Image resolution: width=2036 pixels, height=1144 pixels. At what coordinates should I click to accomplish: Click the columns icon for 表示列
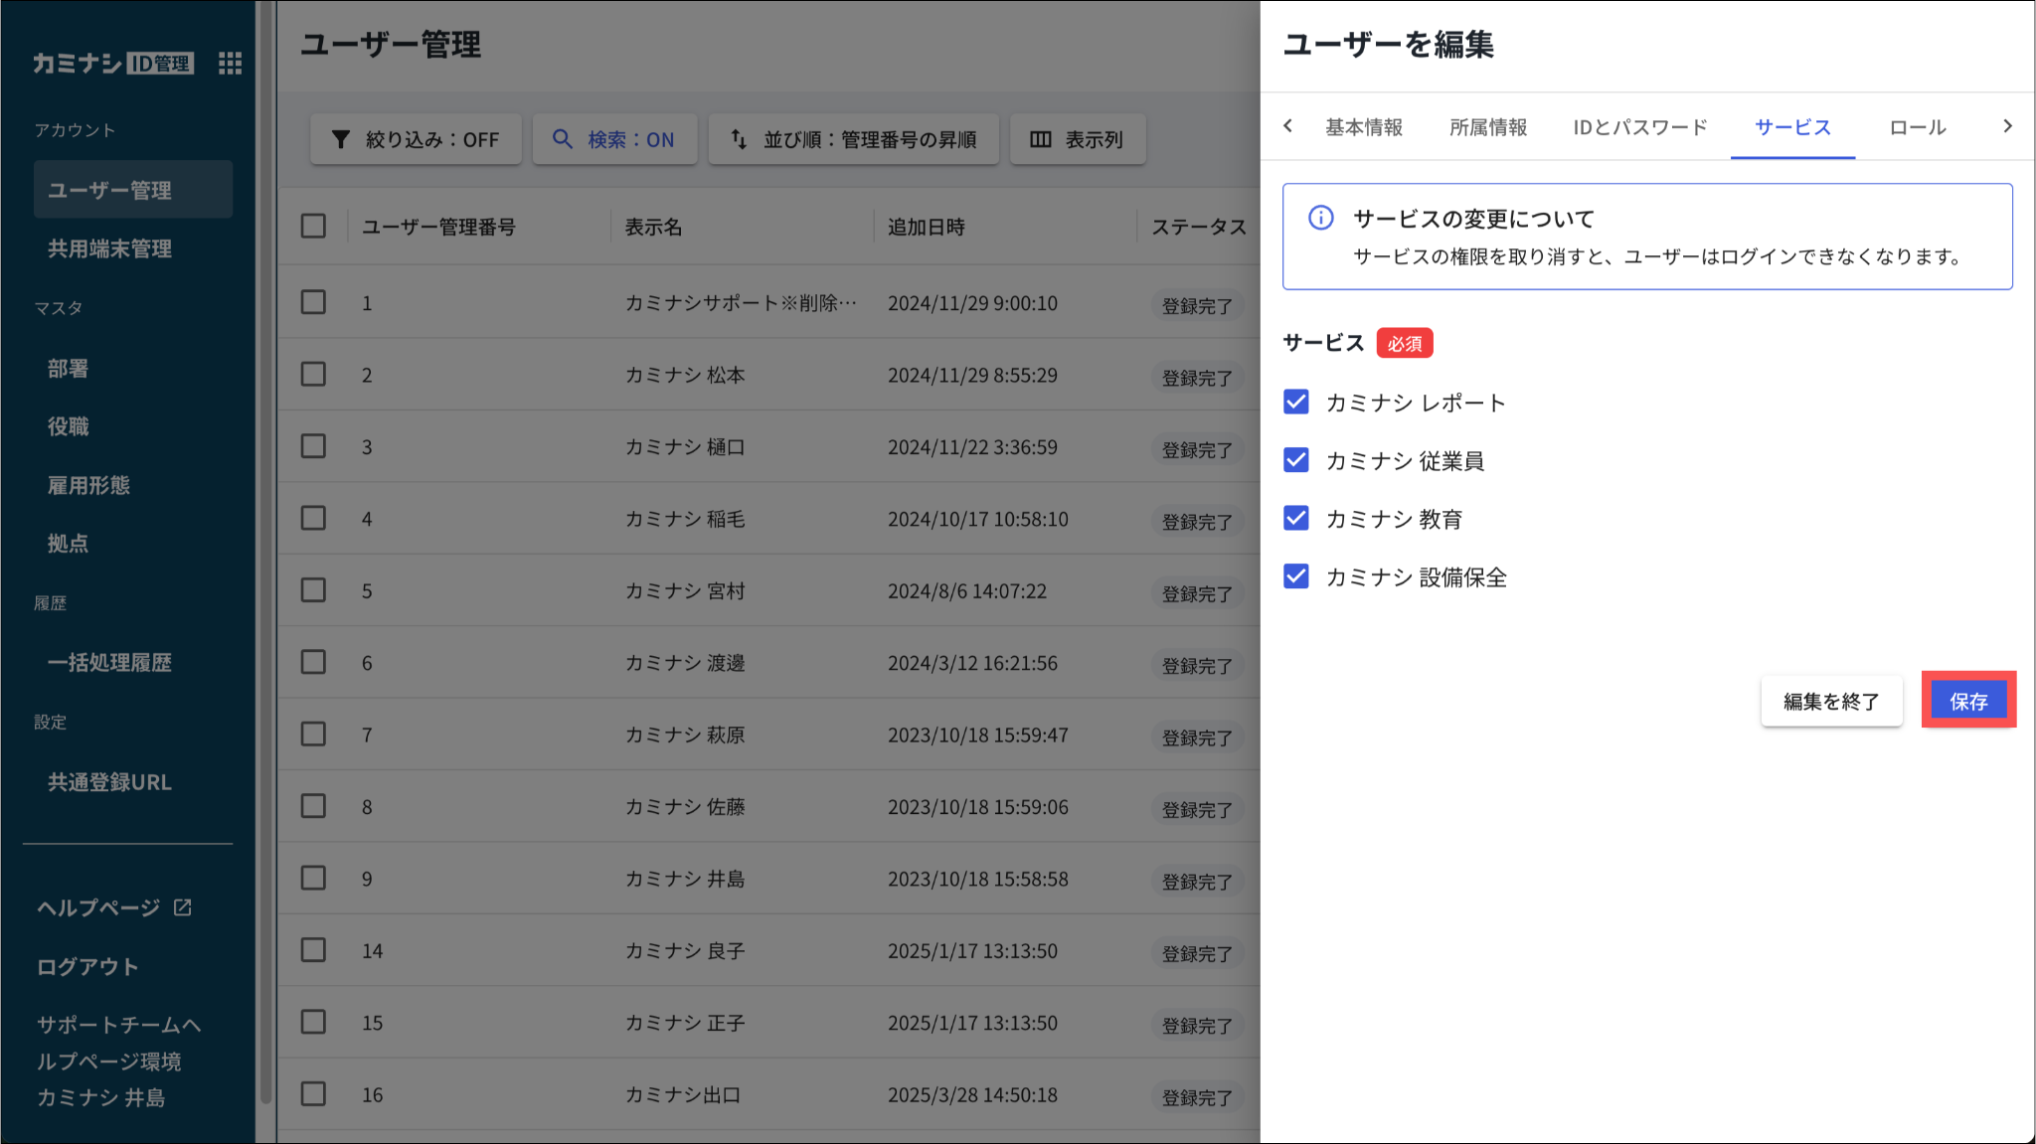click(x=1040, y=139)
